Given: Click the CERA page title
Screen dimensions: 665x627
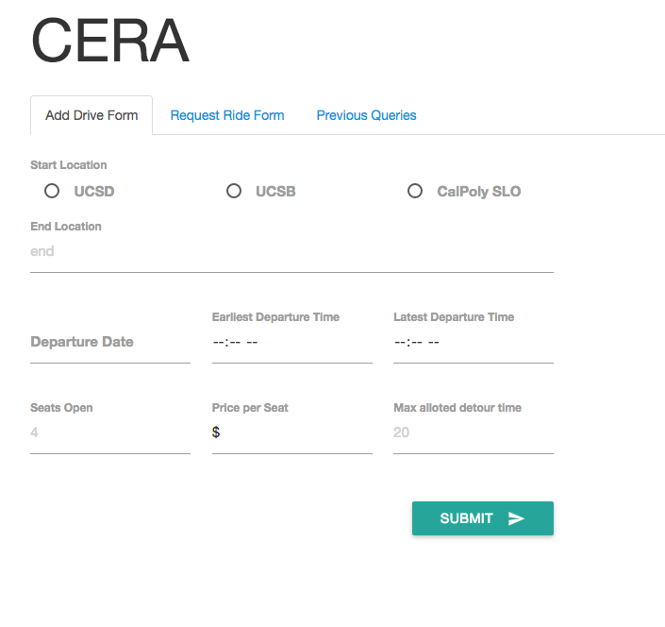Looking at the screenshot, I should coord(109,41).
